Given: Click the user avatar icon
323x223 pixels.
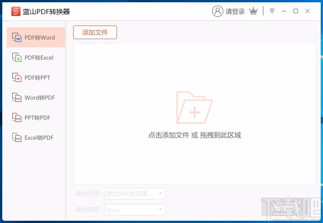Looking at the screenshot, I should pyautogui.click(x=217, y=11).
